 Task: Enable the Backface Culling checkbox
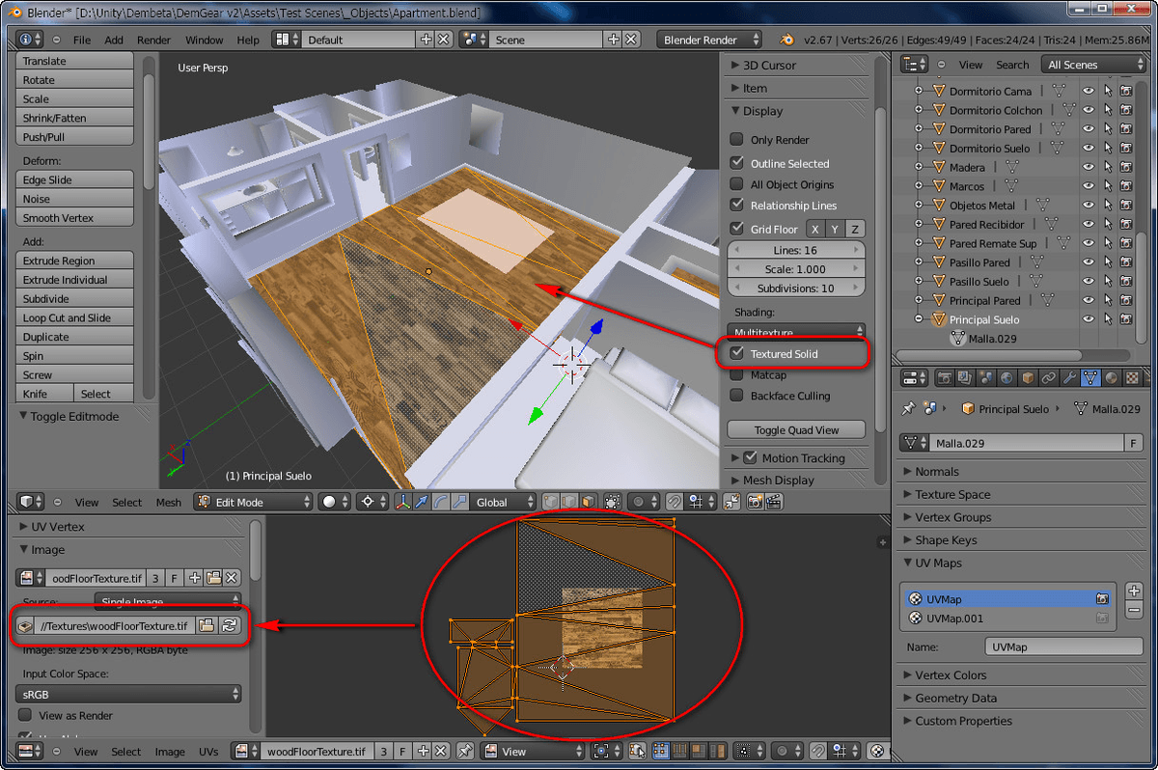point(735,396)
